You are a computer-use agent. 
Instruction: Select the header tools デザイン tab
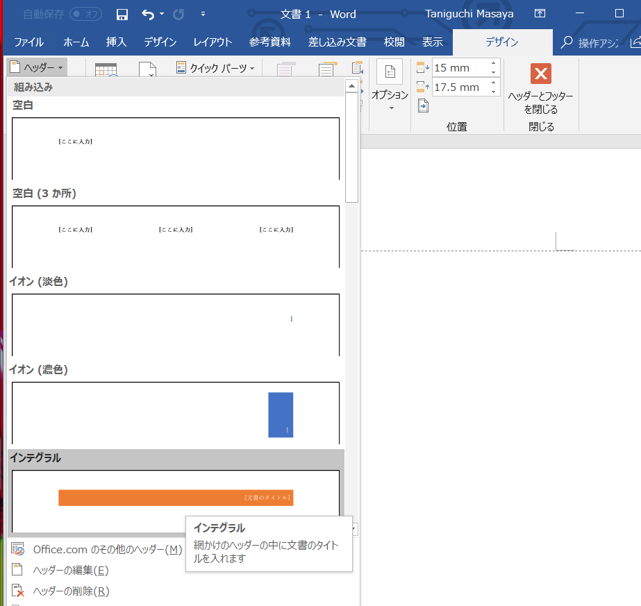point(502,42)
